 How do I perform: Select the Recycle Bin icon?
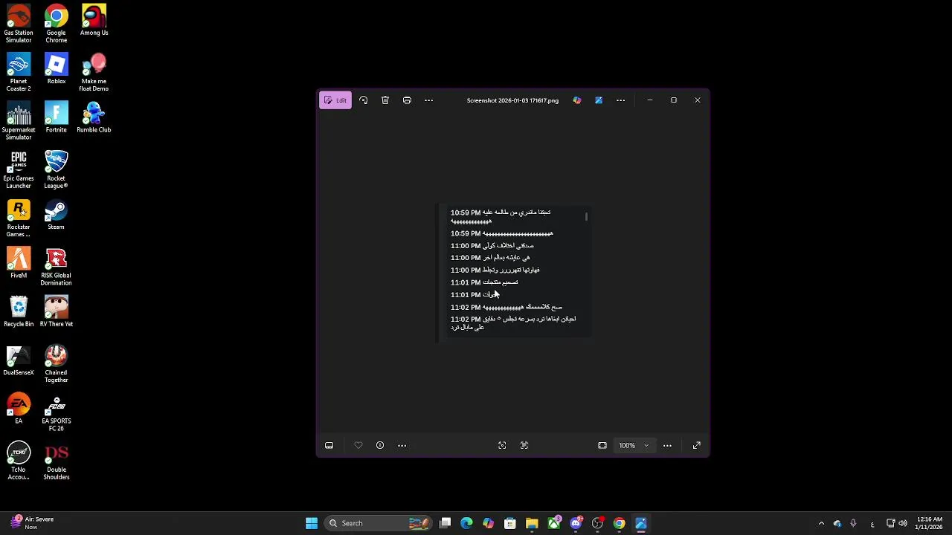[x=19, y=311]
